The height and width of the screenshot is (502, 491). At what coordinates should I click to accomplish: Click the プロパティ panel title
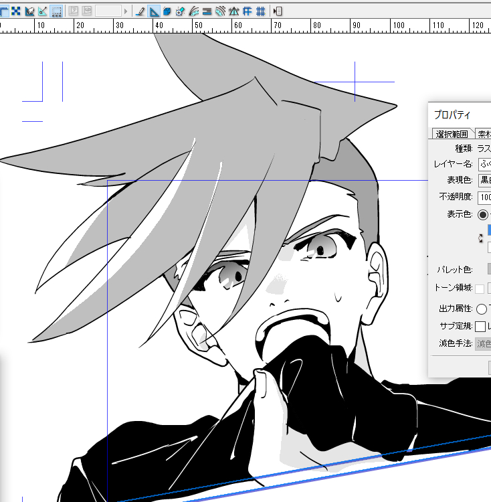(452, 114)
